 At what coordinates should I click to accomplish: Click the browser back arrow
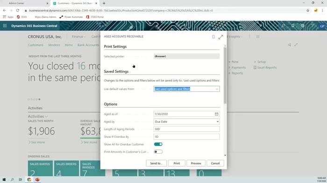4,10
